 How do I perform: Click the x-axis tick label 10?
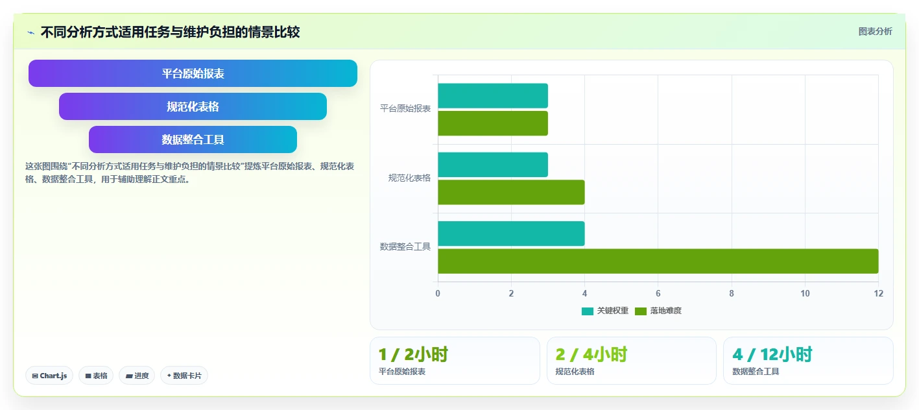[805, 293]
